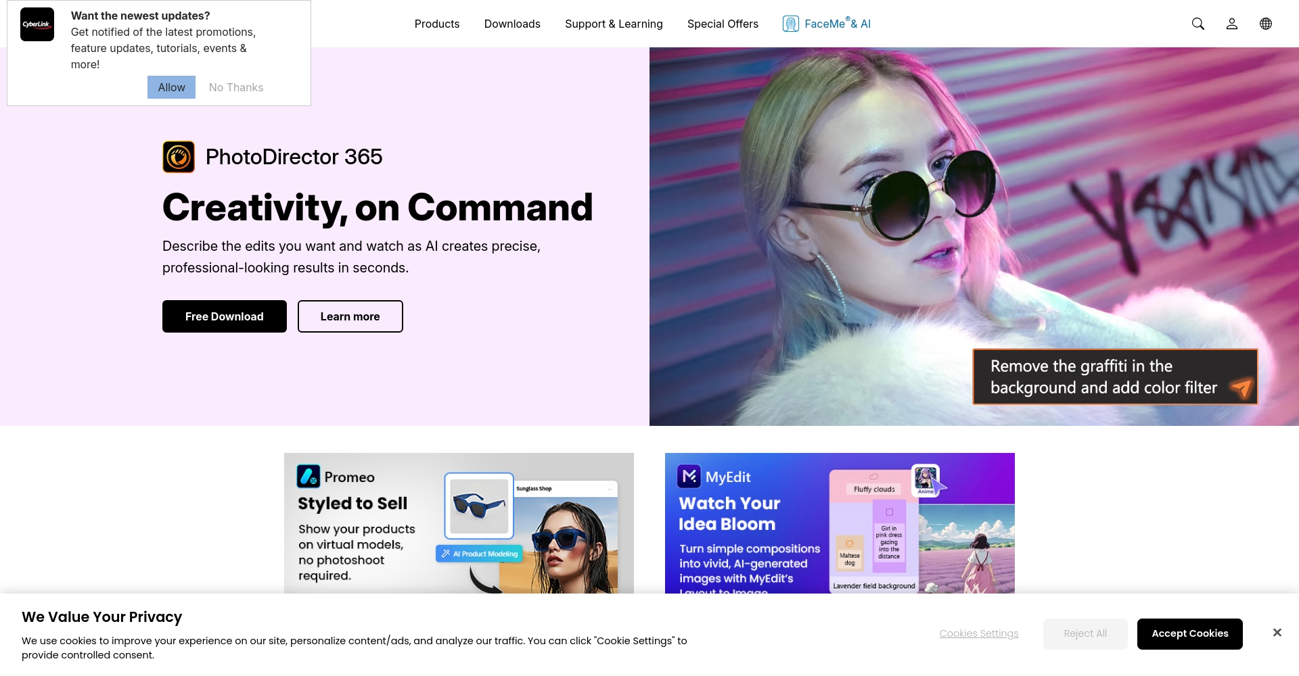Click the PhotoDirector 365 app icon
Viewport: 1299px width, 676px height.
pos(179,157)
